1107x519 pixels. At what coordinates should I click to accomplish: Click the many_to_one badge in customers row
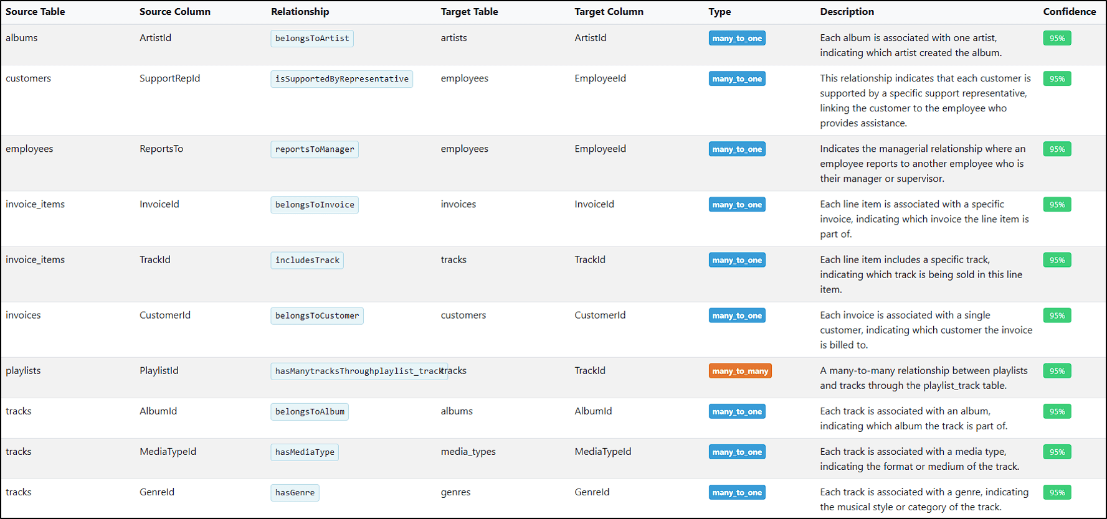pyautogui.click(x=737, y=79)
